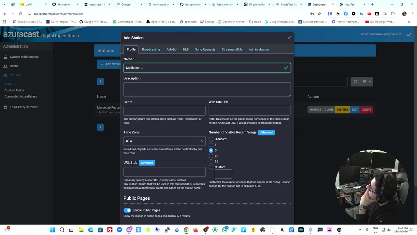Open the apps grid in bookmarks bar
Viewport: 417px width, 235px height.
point(4,22)
